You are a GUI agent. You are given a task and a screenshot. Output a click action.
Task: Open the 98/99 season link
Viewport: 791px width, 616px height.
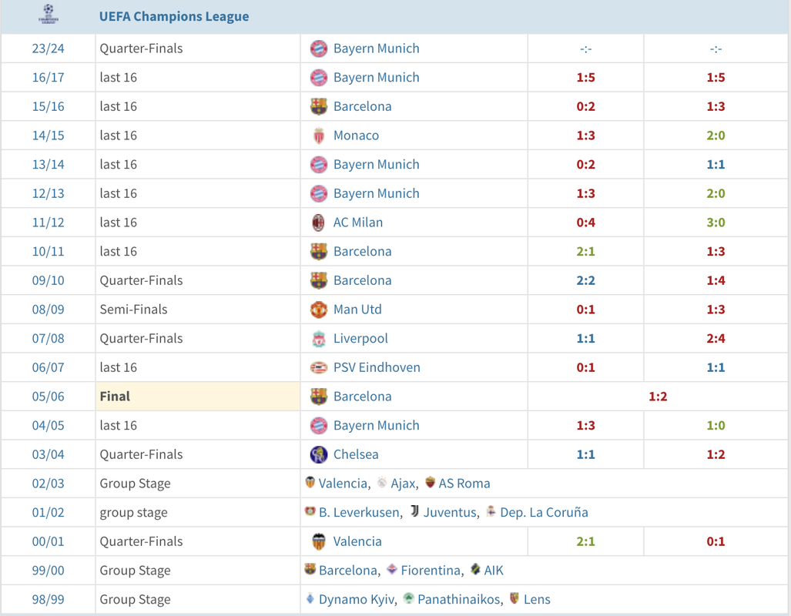[48, 599]
